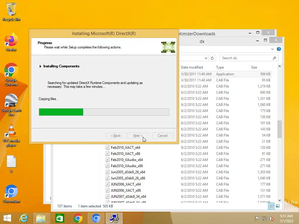
Task: Open Google Chrome from the taskbar
Action: point(78,218)
